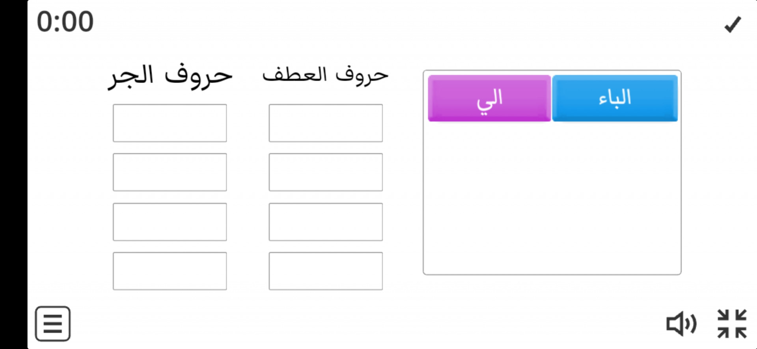Screen dimensions: 757x349
Task: Click the first empty slot under حروف الجر
Action: (x=170, y=123)
